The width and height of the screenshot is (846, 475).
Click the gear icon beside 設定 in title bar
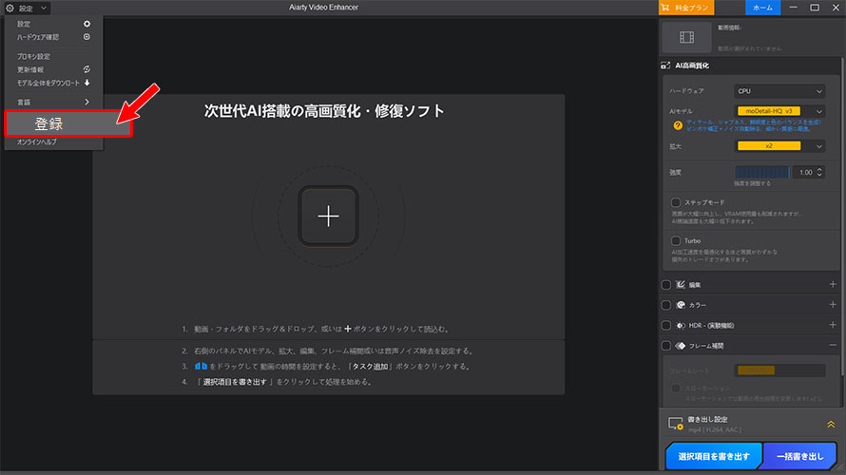point(10,9)
